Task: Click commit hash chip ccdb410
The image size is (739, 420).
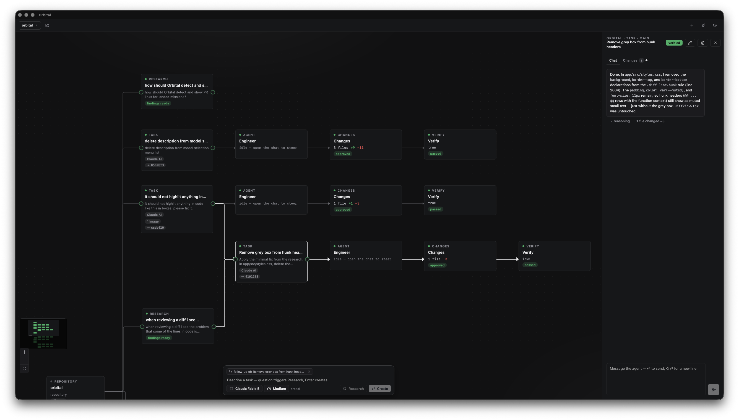Action: [155, 228]
